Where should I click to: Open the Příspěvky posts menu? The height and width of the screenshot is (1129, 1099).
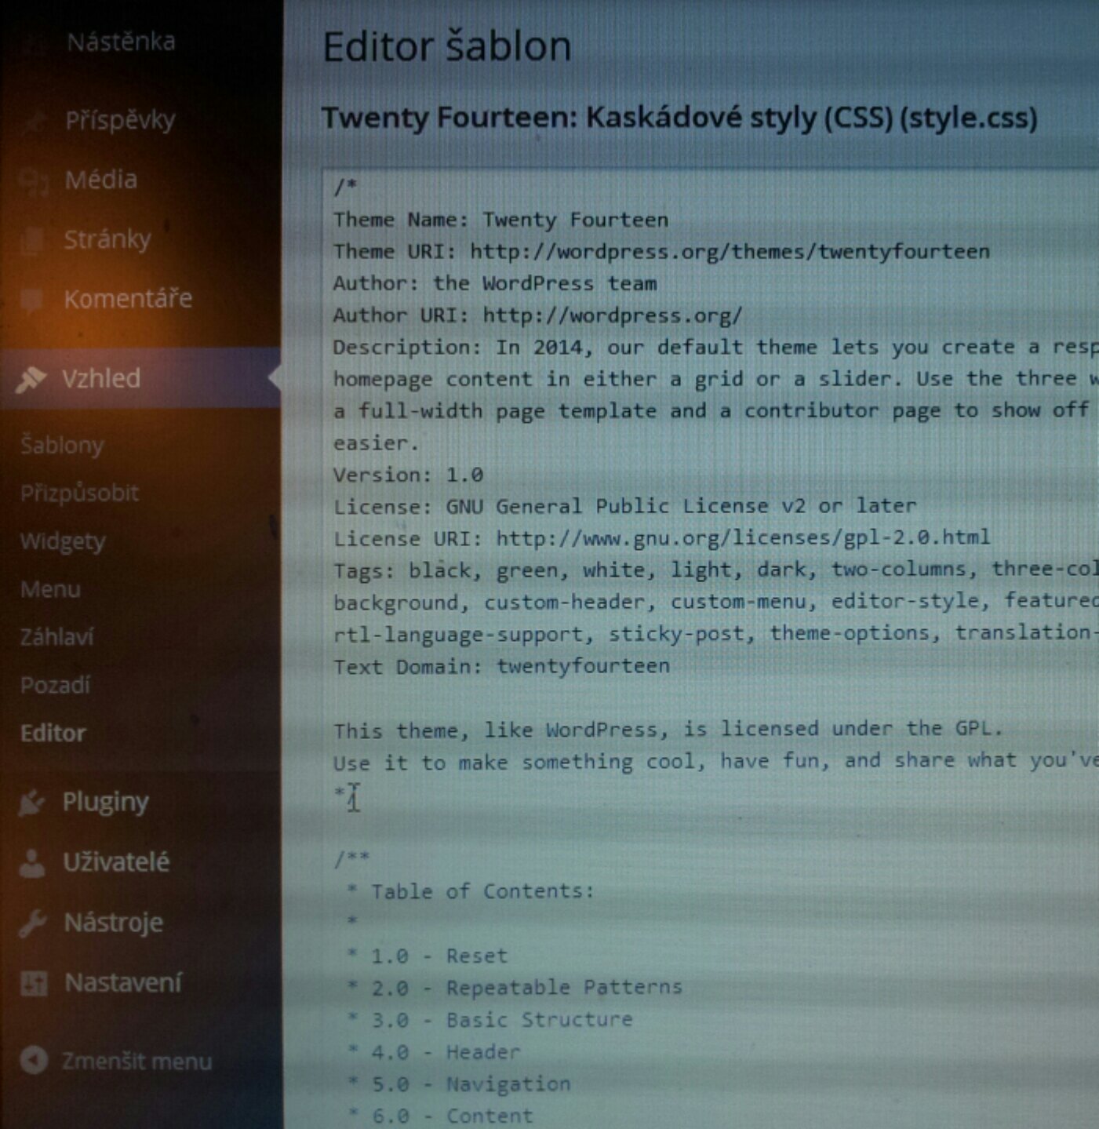point(119,120)
